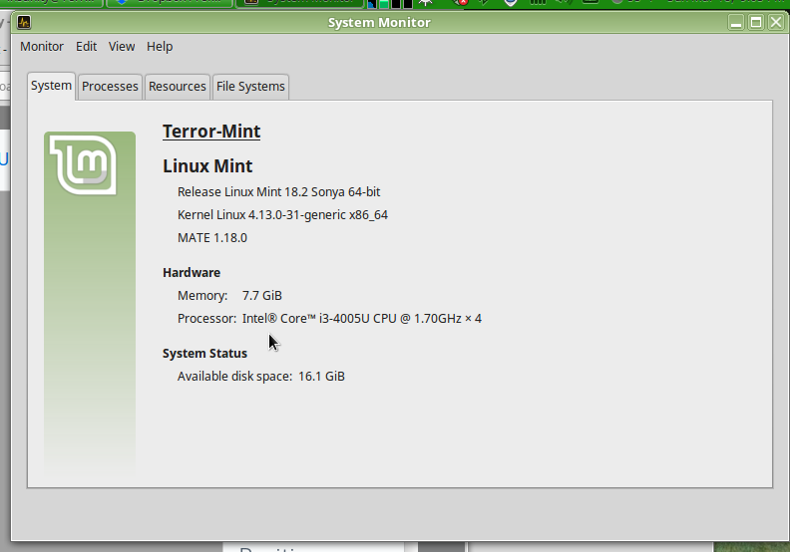The width and height of the screenshot is (790, 552).
Task: Click the System Monitor title bar app icon
Action: click(x=24, y=22)
